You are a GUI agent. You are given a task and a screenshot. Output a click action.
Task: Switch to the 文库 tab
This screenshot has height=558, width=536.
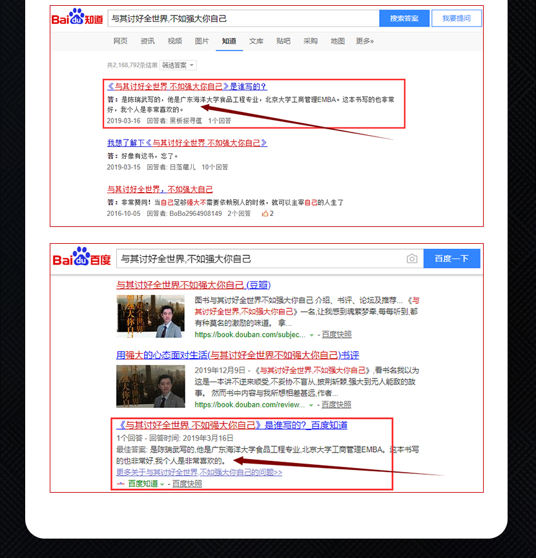256,41
